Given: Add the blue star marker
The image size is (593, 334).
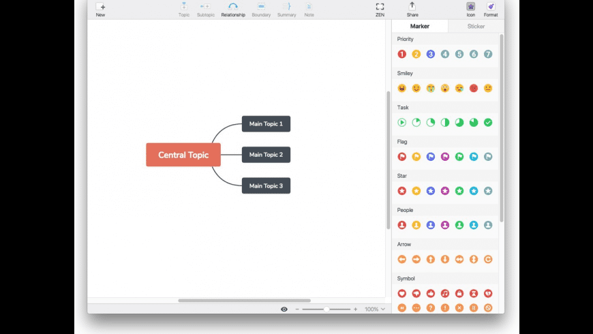Looking at the screenshot, I should [430, 191].
